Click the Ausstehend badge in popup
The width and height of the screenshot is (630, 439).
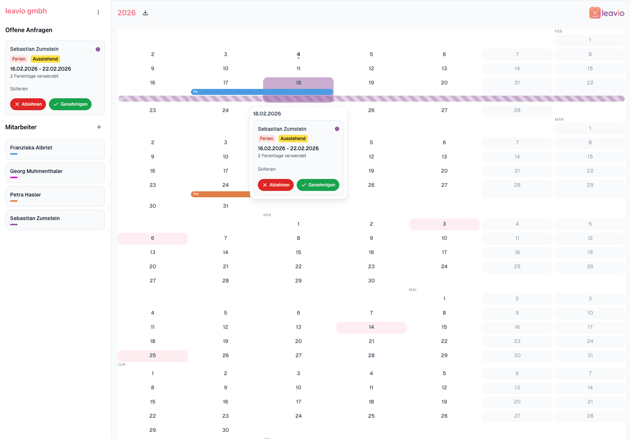tap(293, 139)
